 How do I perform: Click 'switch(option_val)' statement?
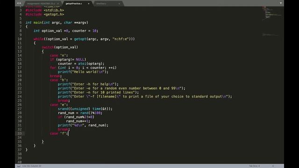pos(60,47)
